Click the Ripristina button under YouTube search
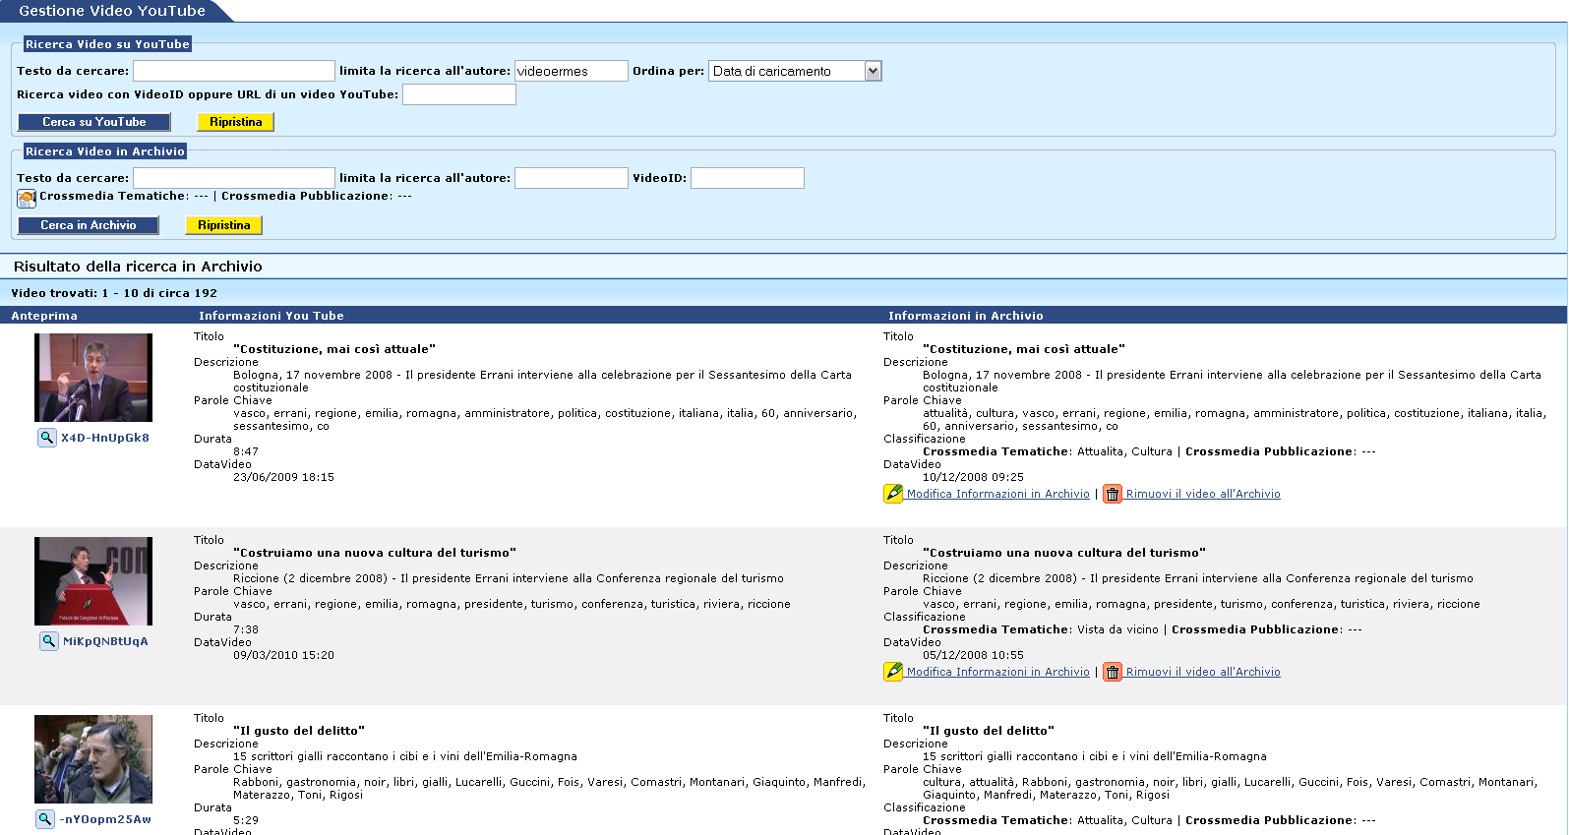 pos(236,122)
